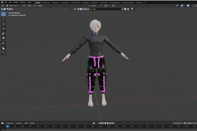197x131 pixels.
Task: Open the Global transform orientation dropdown
Action: tap(94, 6)
